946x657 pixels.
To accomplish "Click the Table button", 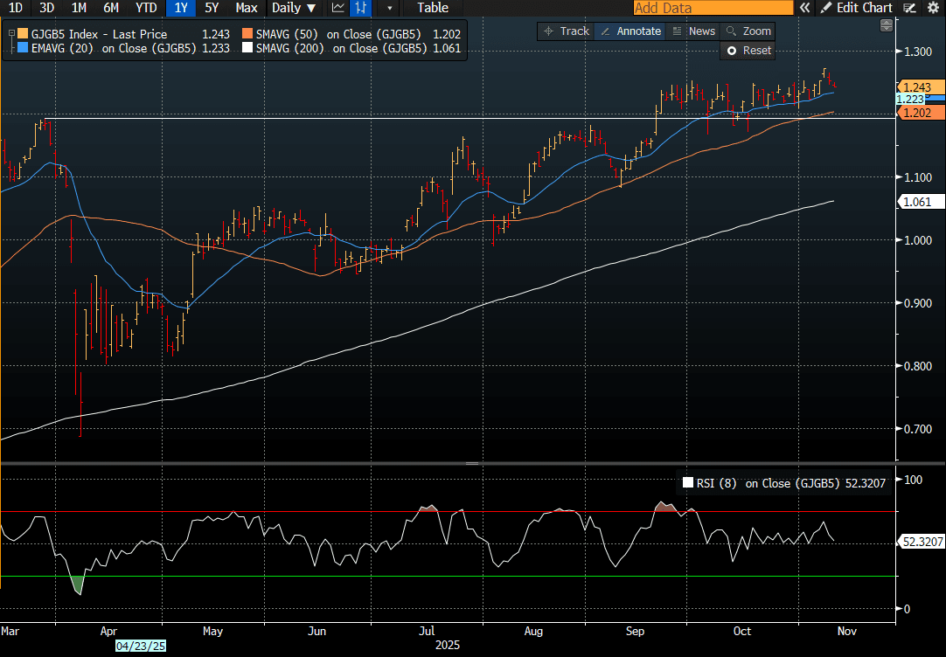I will (432, 8).
